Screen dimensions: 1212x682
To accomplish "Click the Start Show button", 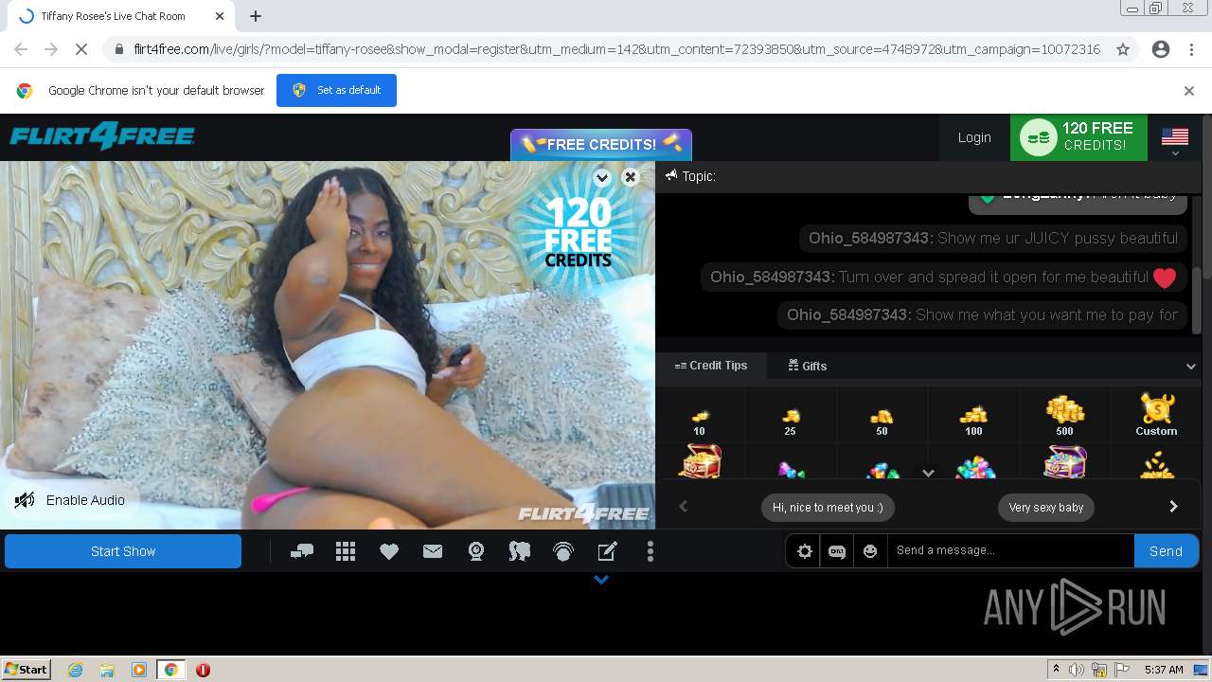I will click(x=123, y=551).
